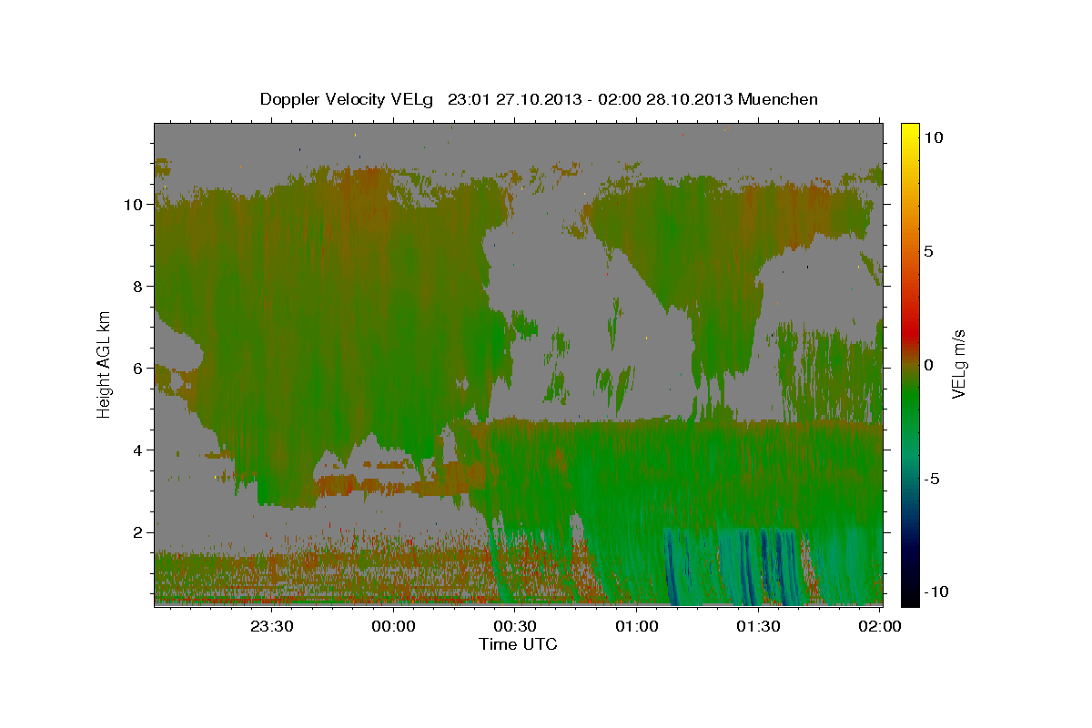Screen dimensions: 1092x728
Task: Click the '23:30' time tick label
Action: coord(272,626)
